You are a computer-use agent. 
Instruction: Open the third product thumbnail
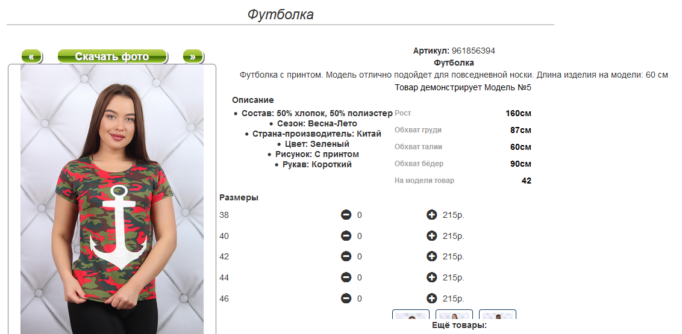tap(498, 314)
